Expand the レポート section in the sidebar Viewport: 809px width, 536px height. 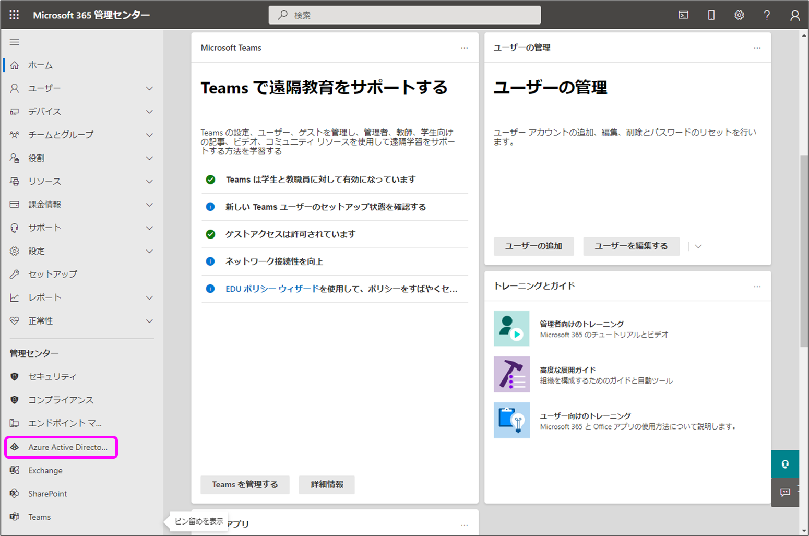(x=150, y=297)
